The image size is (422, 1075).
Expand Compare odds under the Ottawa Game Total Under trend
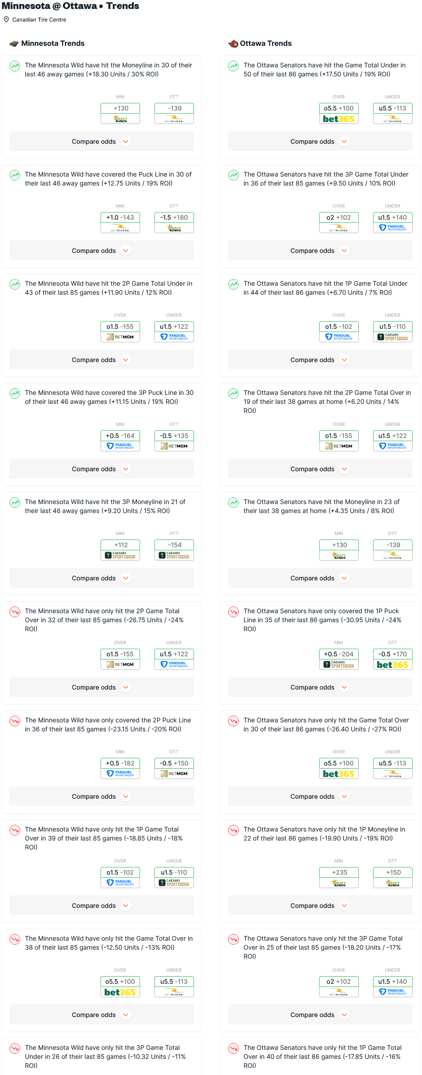click(x=320, y=142)
